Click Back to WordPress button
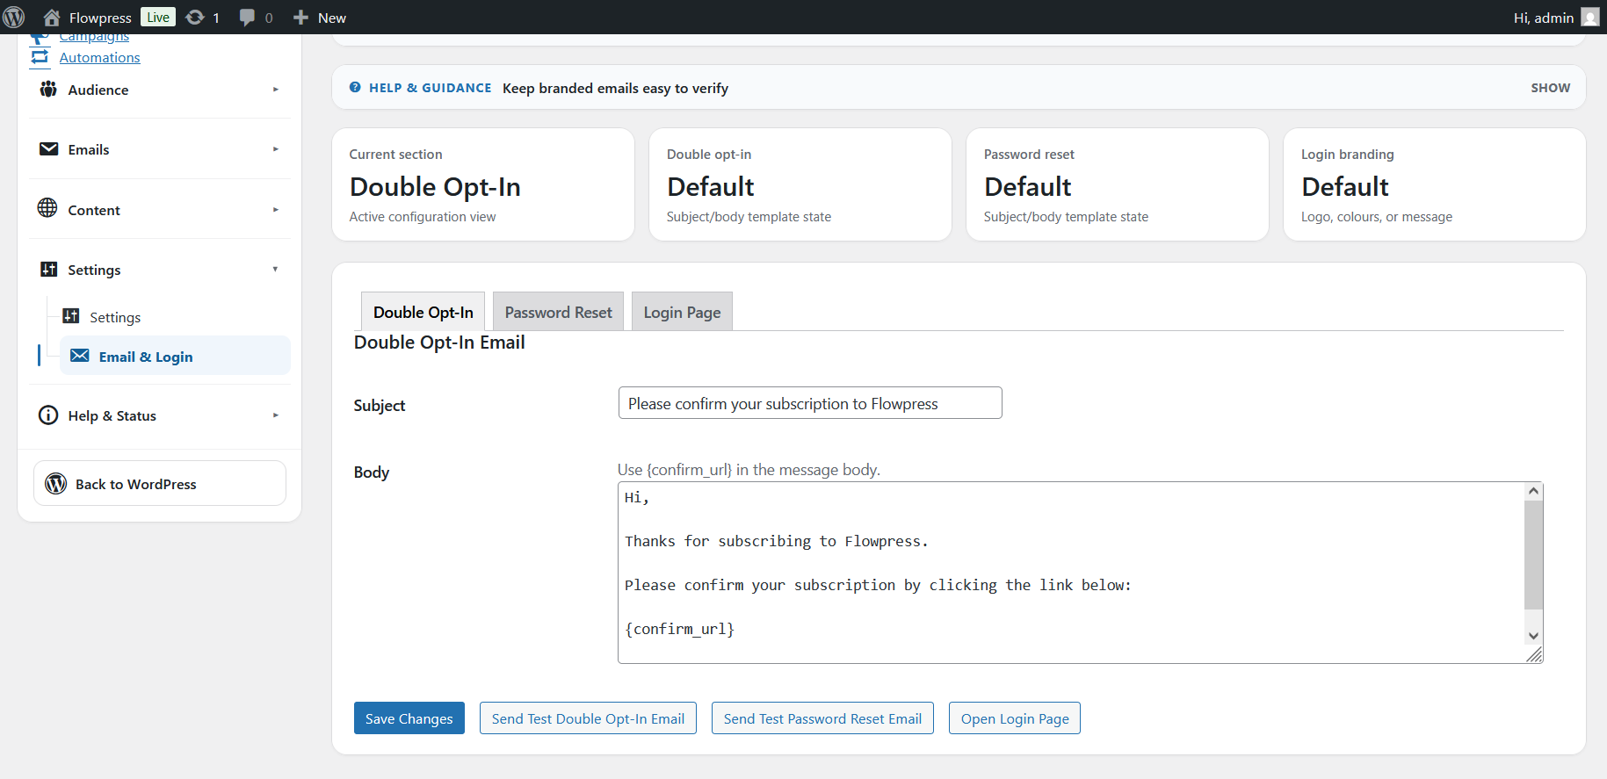 pyautogui.click(x=160, y=484)
